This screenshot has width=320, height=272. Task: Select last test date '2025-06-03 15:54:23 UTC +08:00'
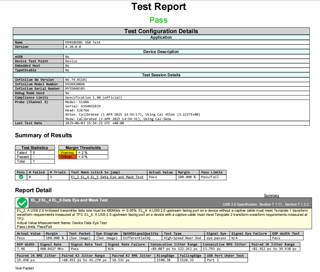pyautogui.click(x=95, y=123)
